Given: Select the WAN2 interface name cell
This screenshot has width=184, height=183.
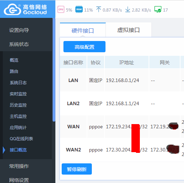Looking at the screenshot, I should click(73, 150).
